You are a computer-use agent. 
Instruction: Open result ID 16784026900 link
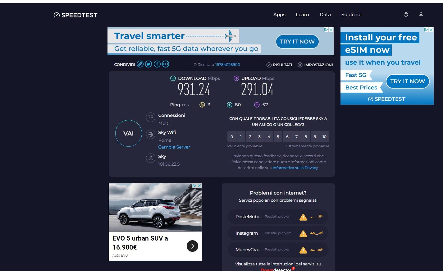(x=227, y=65)
